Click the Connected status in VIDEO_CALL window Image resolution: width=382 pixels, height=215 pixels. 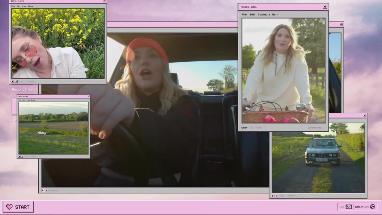pyautogui.click(x=315, y=128)
